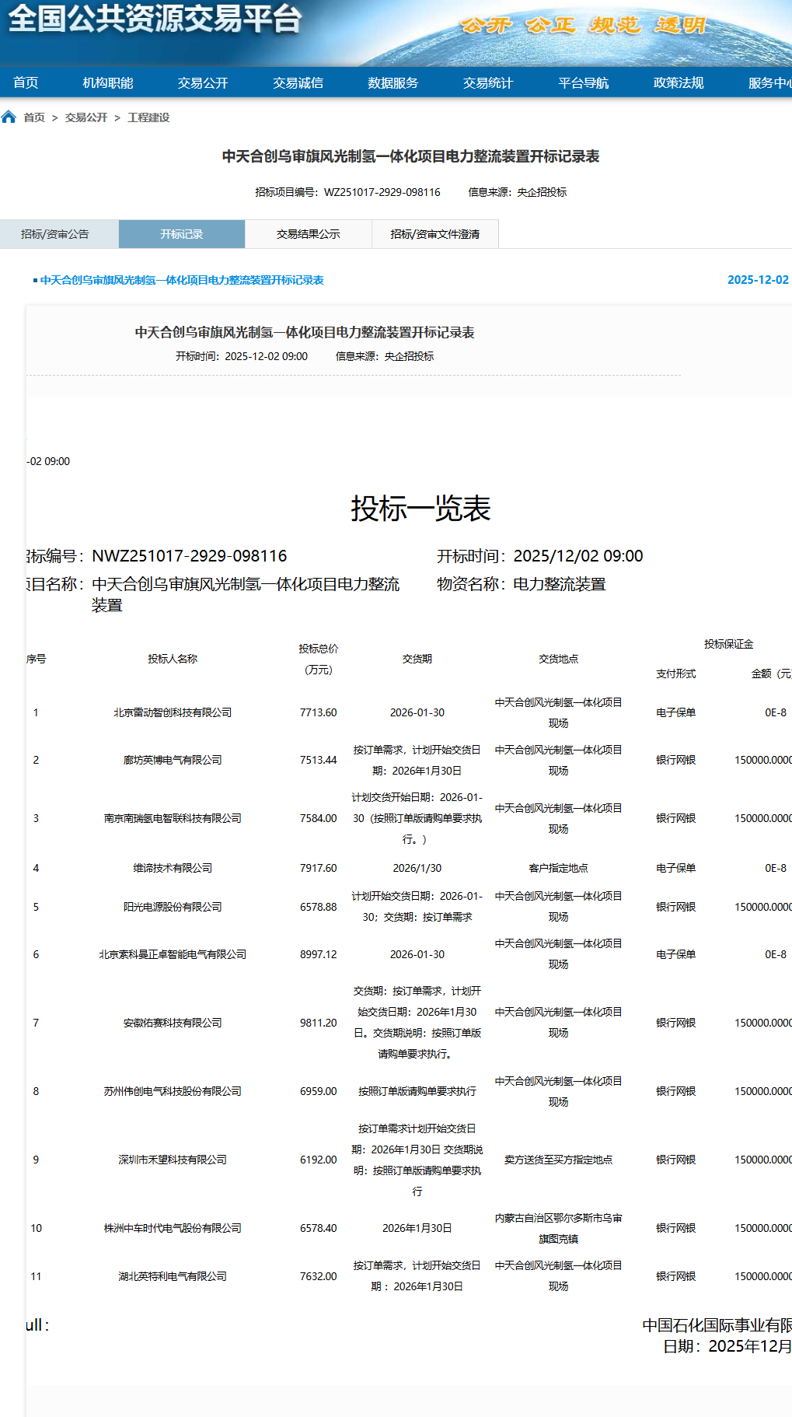Click the 交易公开 breadcrumb link
This screenshot has width=792, height=1417.
(x=86, y=117)
